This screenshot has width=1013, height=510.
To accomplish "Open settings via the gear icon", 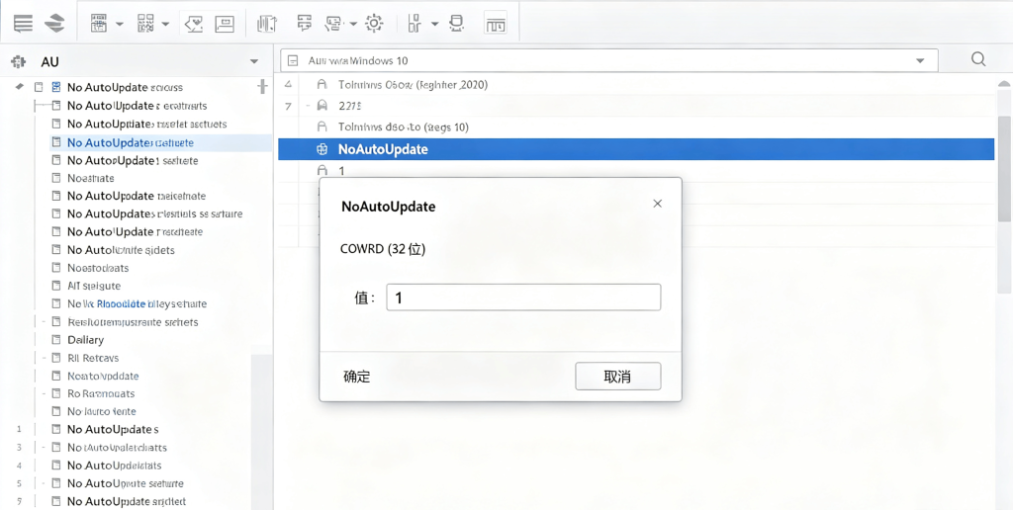I will pos(374,24).
